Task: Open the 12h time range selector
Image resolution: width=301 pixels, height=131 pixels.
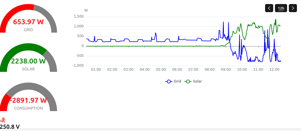Action: pyautogui.click(x=281, y=8)
